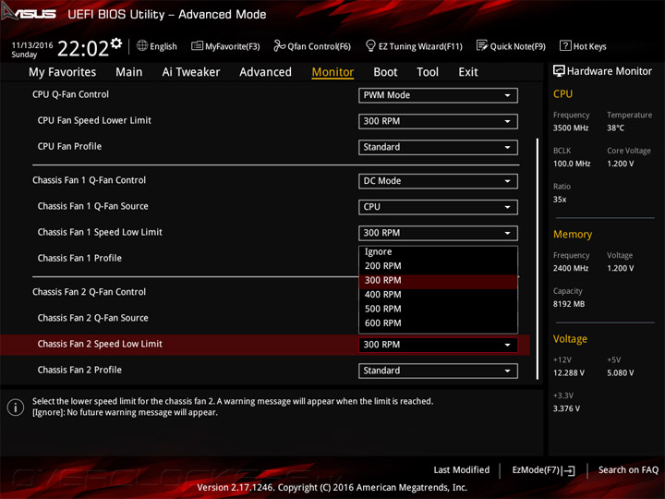Image resolution: width=665 pixels, height=499 pixels.
Task: Open Quick Note(F9)
Action: tap(511, 46)
